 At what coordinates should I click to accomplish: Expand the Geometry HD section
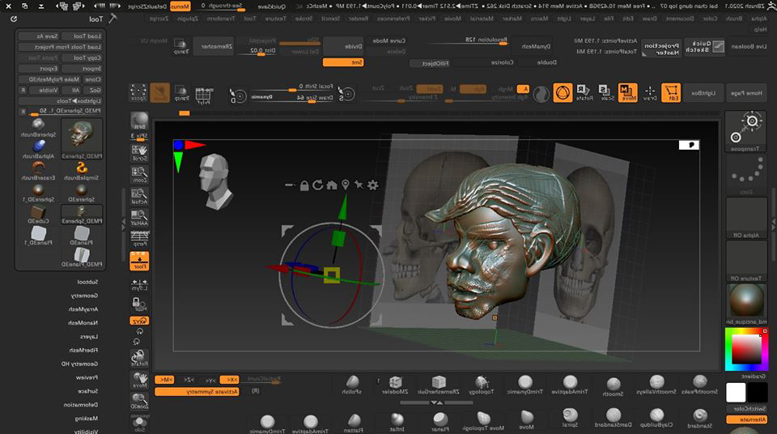(79, 364)
